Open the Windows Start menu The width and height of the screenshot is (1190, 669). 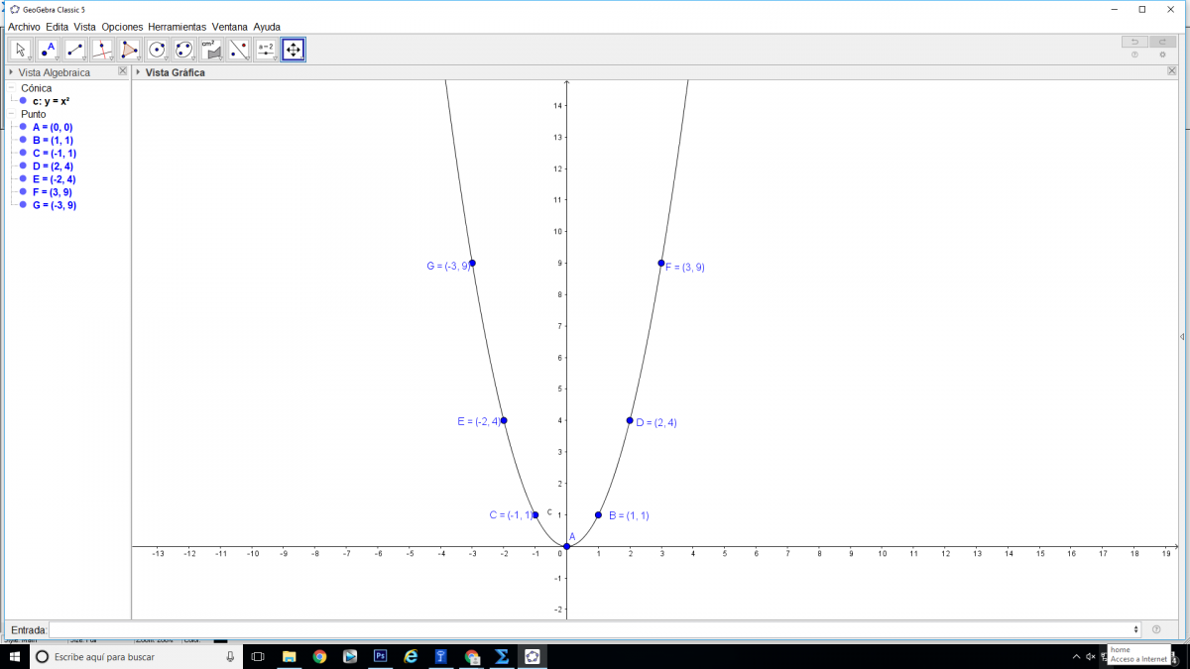pyautogui.click(x=15, y=656)
